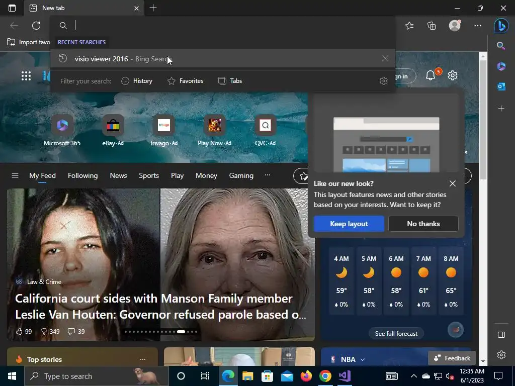Launch Firefox from the taskbar
Image resolution: width=515 pixels, height=386 pixels.
click(306, 376)
